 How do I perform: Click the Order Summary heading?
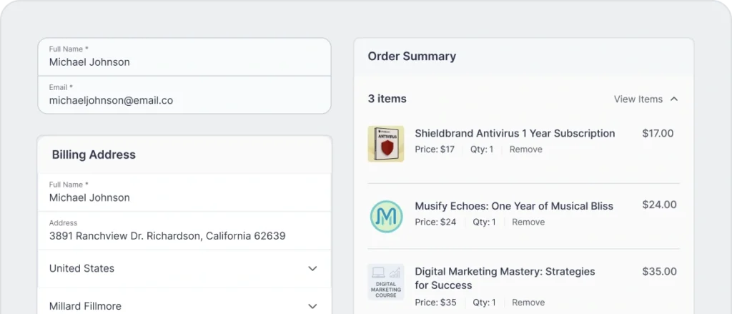pyautogui.click(x=412, y=57)
